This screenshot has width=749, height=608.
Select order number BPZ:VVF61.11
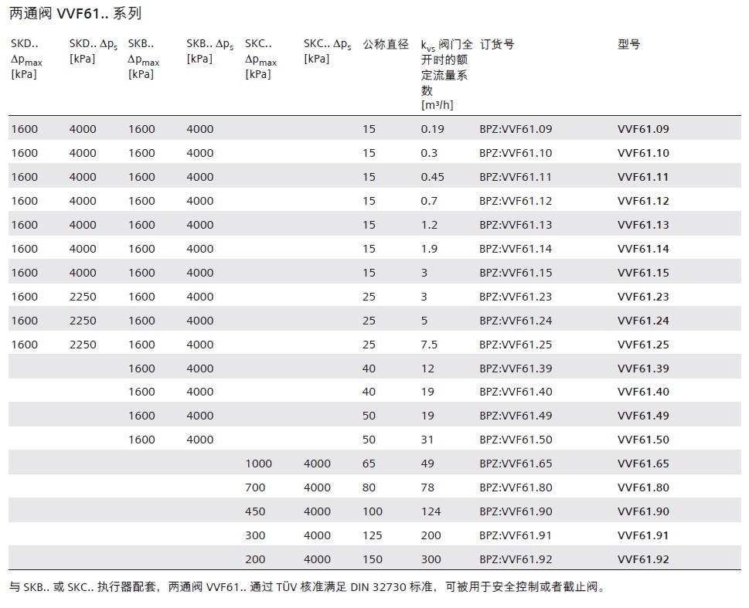coord(516,177)
